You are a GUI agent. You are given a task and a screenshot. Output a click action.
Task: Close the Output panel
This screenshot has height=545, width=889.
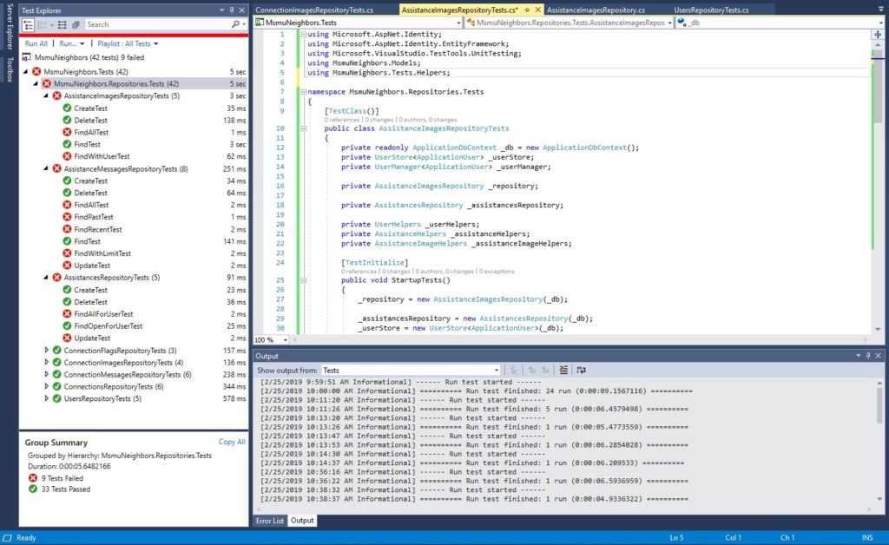879,356
